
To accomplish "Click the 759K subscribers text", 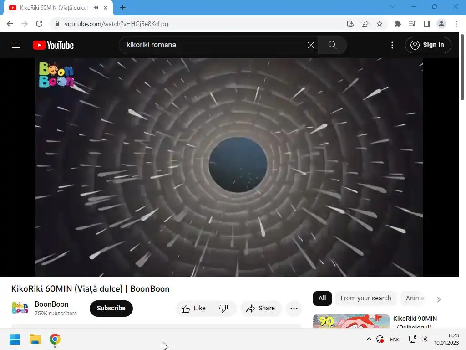I will pyautogui.click(x=56, y=314).
